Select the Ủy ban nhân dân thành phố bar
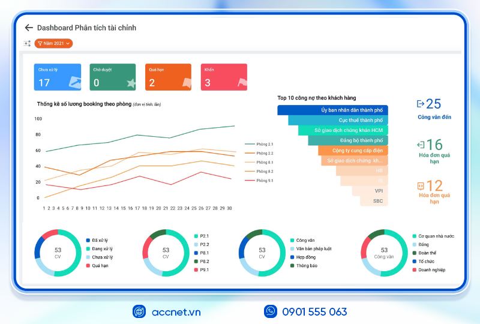 pos(333,110)
